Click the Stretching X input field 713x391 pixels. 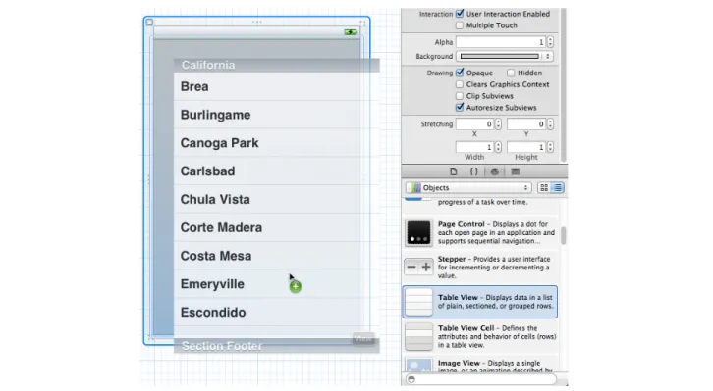[475, 123]
